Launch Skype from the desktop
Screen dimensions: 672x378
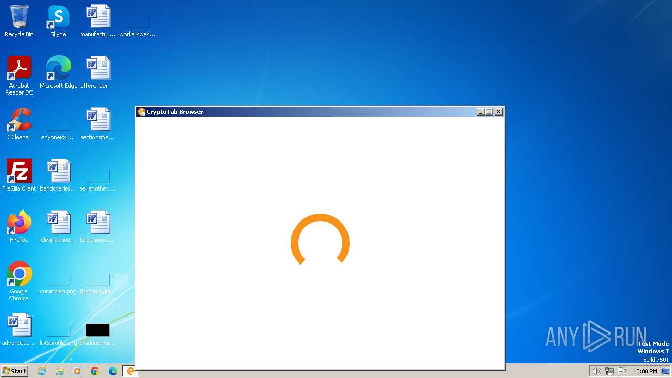(58, 22)
